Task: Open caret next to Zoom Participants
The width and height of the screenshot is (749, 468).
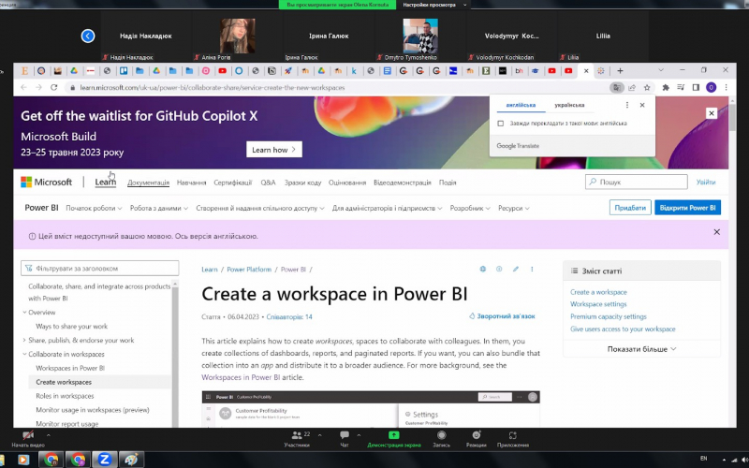Action: click(319, 435)
